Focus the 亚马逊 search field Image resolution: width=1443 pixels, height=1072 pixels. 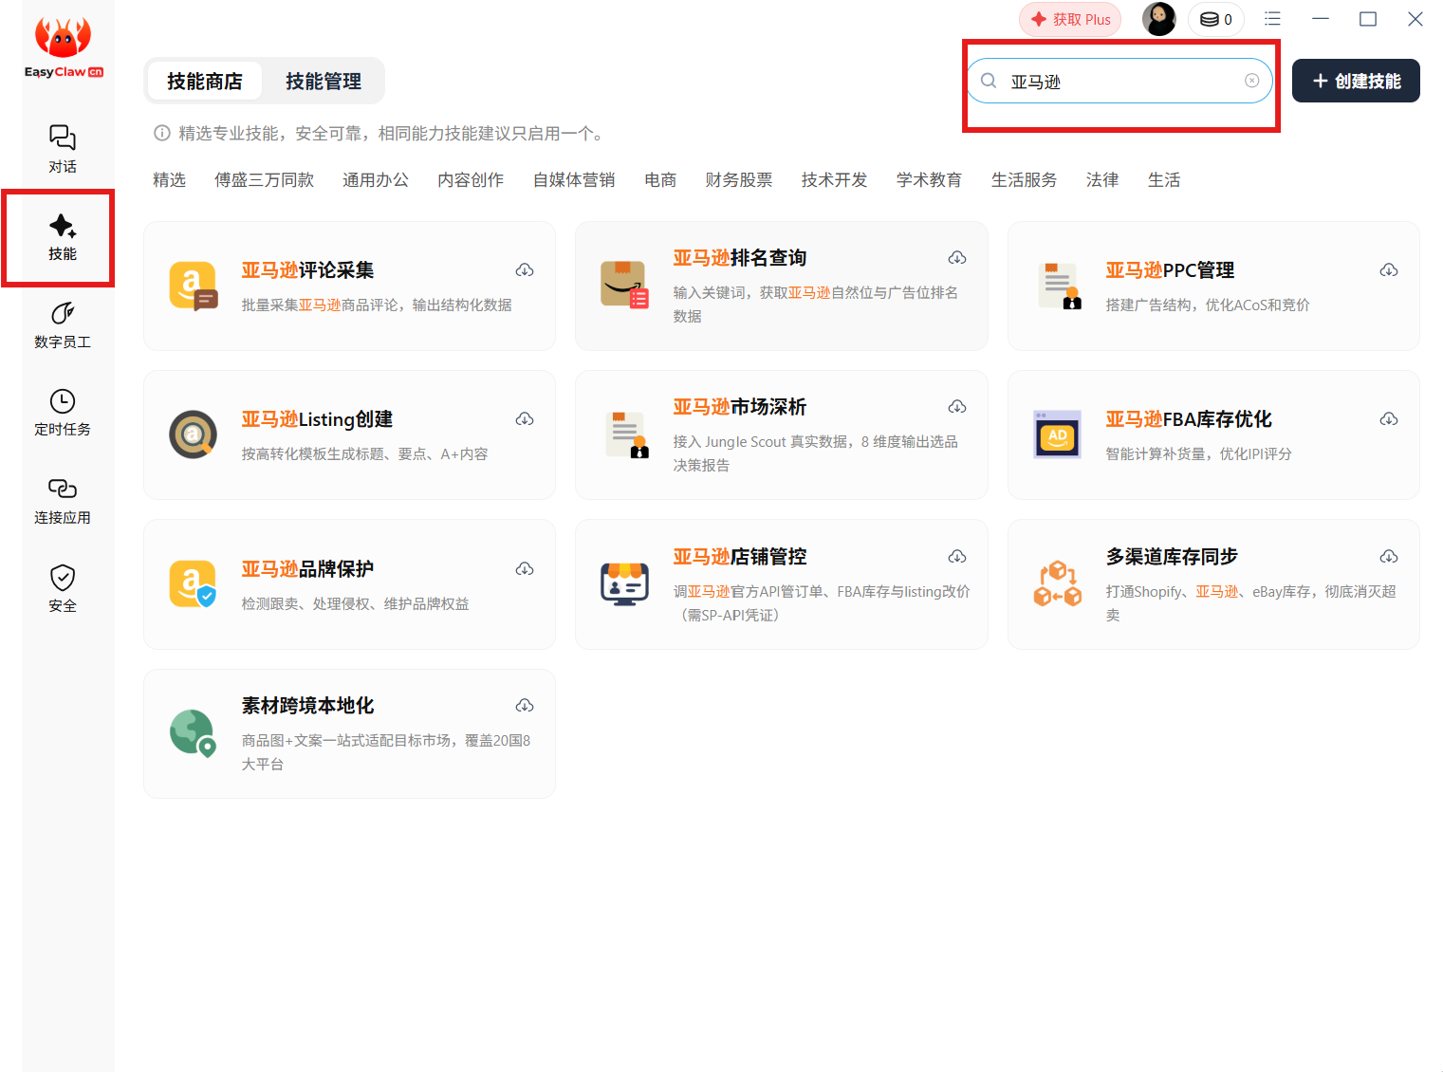pos(1119,81)
